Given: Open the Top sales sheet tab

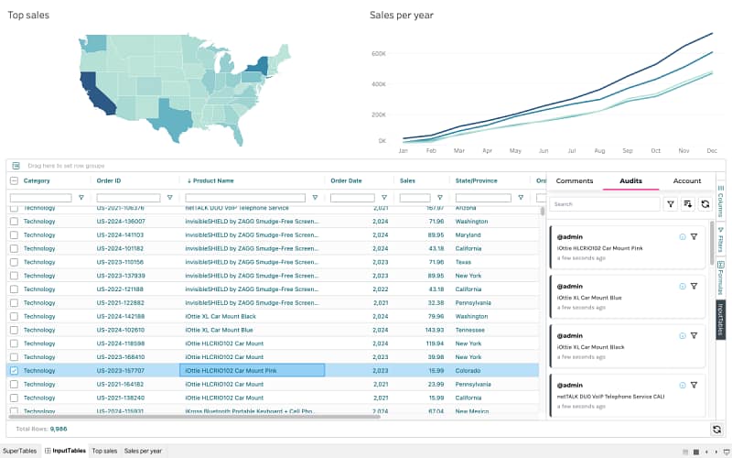Looking at the screenshot, I should tap(104, 451).
